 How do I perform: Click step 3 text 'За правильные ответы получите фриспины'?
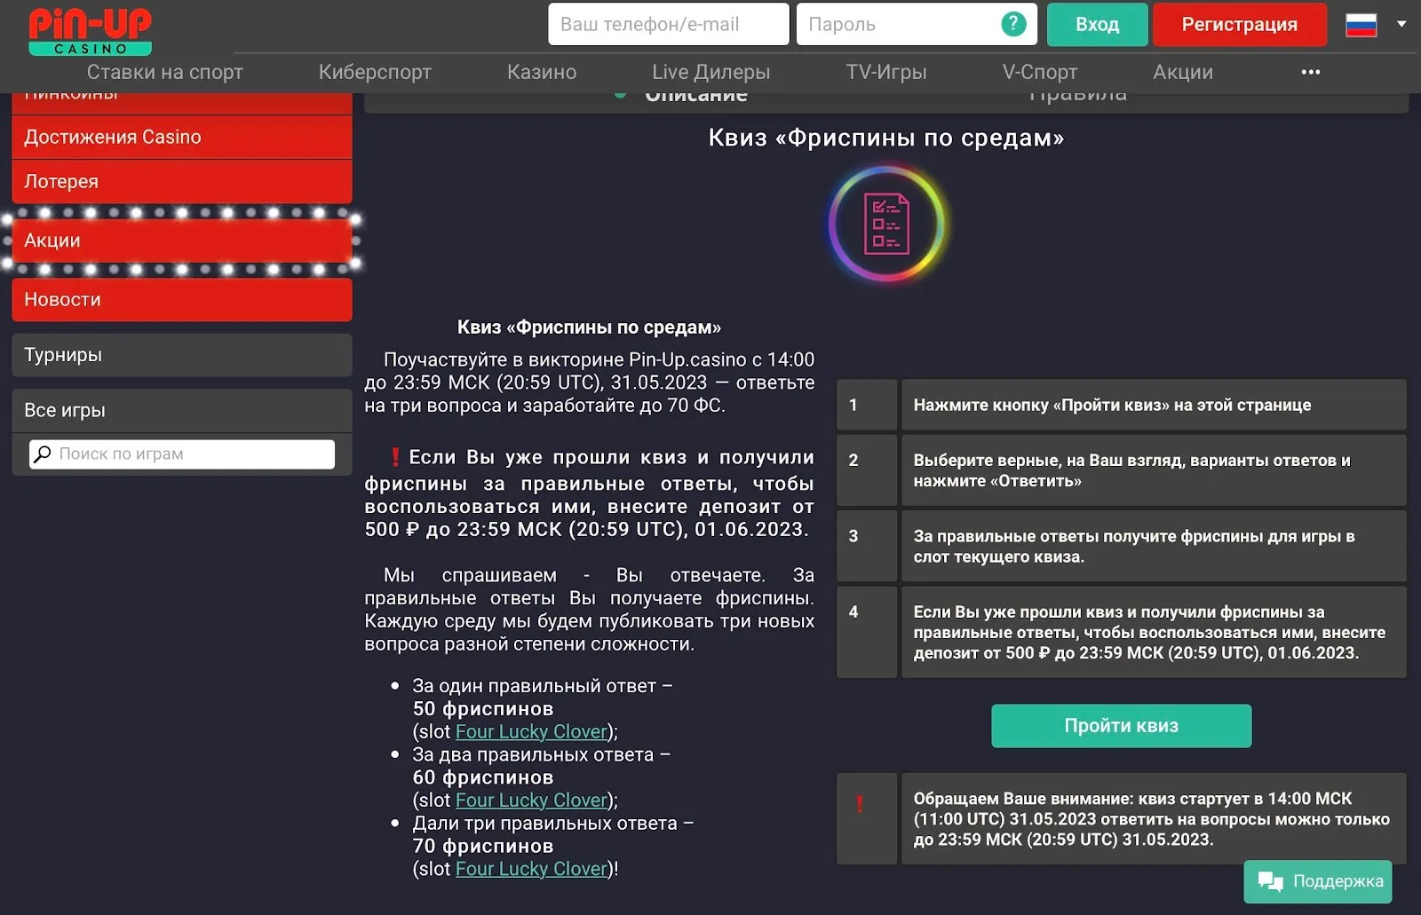pyautogui.click(x=1134, y=547)
